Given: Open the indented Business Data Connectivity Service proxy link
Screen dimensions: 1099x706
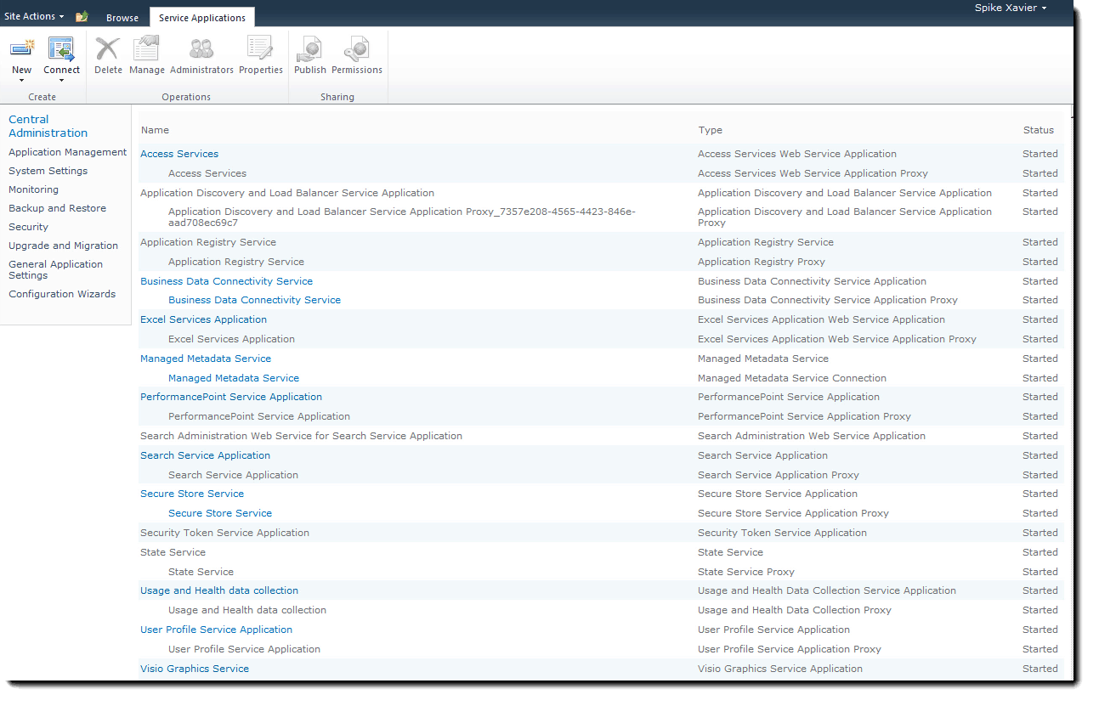Looking at the screenshot, I should coord(254,300).
